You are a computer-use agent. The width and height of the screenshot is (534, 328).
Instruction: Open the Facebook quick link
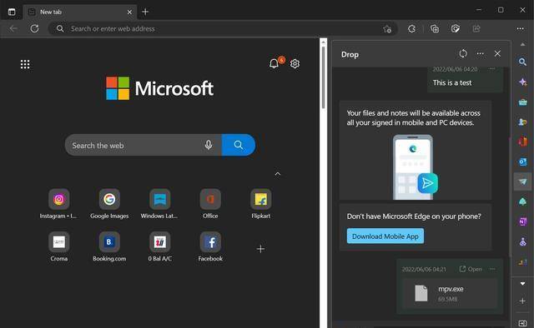pos(210,246)
